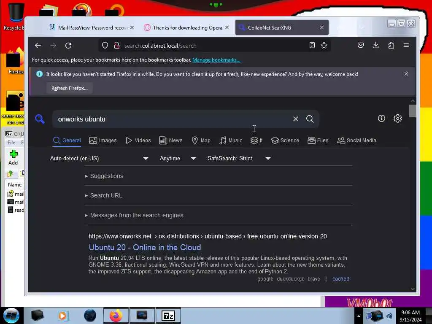Select the Science search category
432x324 pixels.
pos(285,140)
